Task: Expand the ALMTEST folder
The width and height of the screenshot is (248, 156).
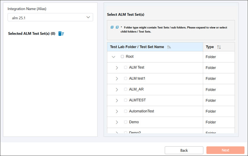Action: (x=117, y=100)
